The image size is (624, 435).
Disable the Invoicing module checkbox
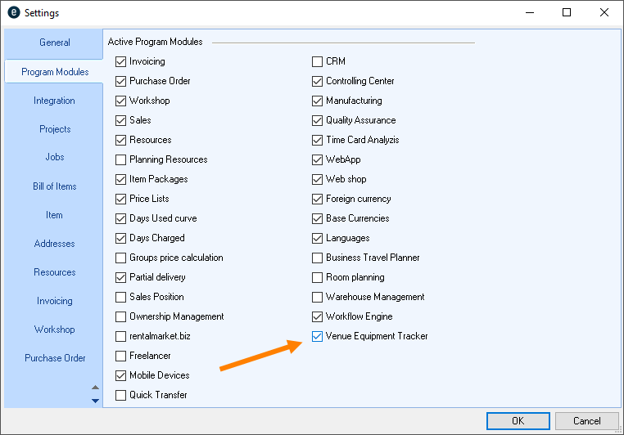tap(121, 61)
